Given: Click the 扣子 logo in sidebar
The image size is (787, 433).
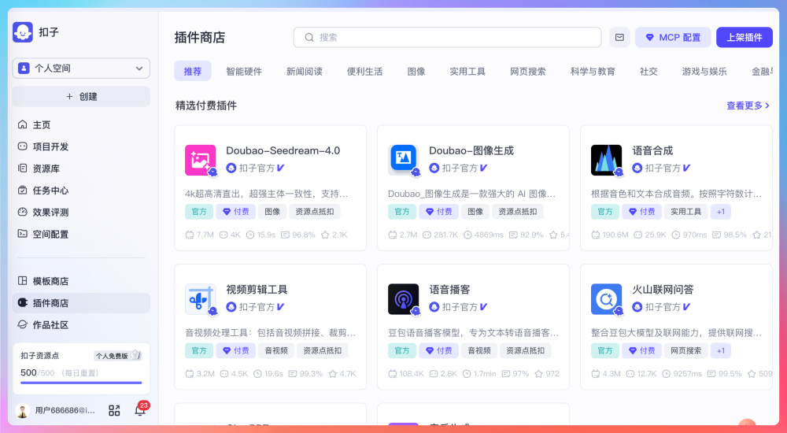Looking at the screenshot, I should pos(23,32).
